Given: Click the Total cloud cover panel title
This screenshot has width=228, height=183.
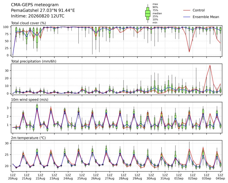Looking at the screenshot, I should coord(29,23).
